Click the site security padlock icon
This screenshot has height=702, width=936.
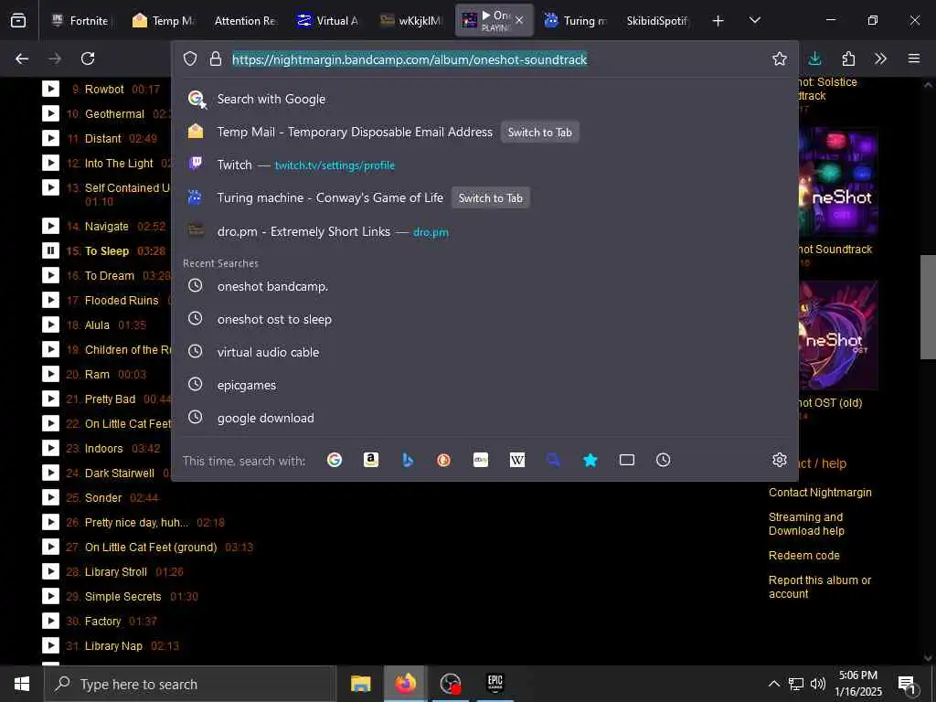tap(216, 58)
